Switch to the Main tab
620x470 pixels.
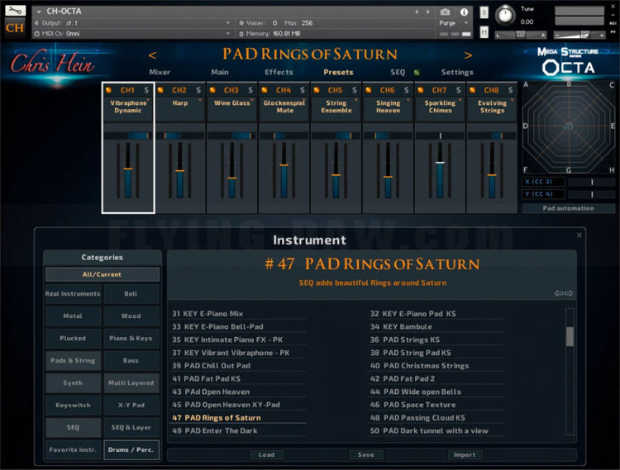coord(220,73)
